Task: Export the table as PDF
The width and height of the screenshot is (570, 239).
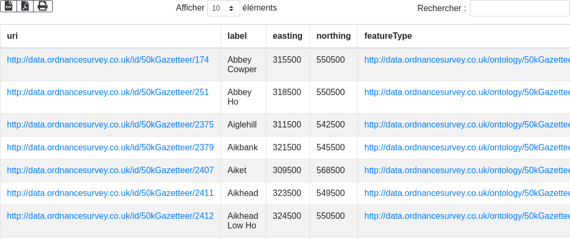Action: point(25,6)
